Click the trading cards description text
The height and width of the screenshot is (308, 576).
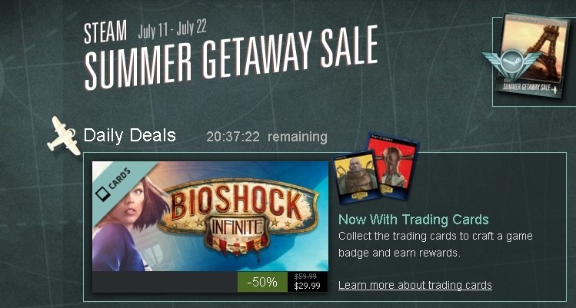click(x=435, y=244)
